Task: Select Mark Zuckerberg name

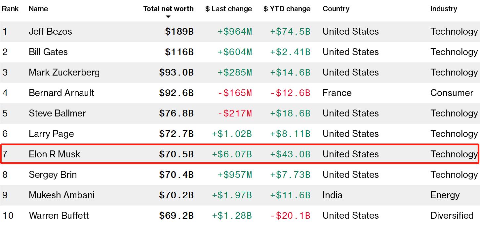Action: (64, 72)
